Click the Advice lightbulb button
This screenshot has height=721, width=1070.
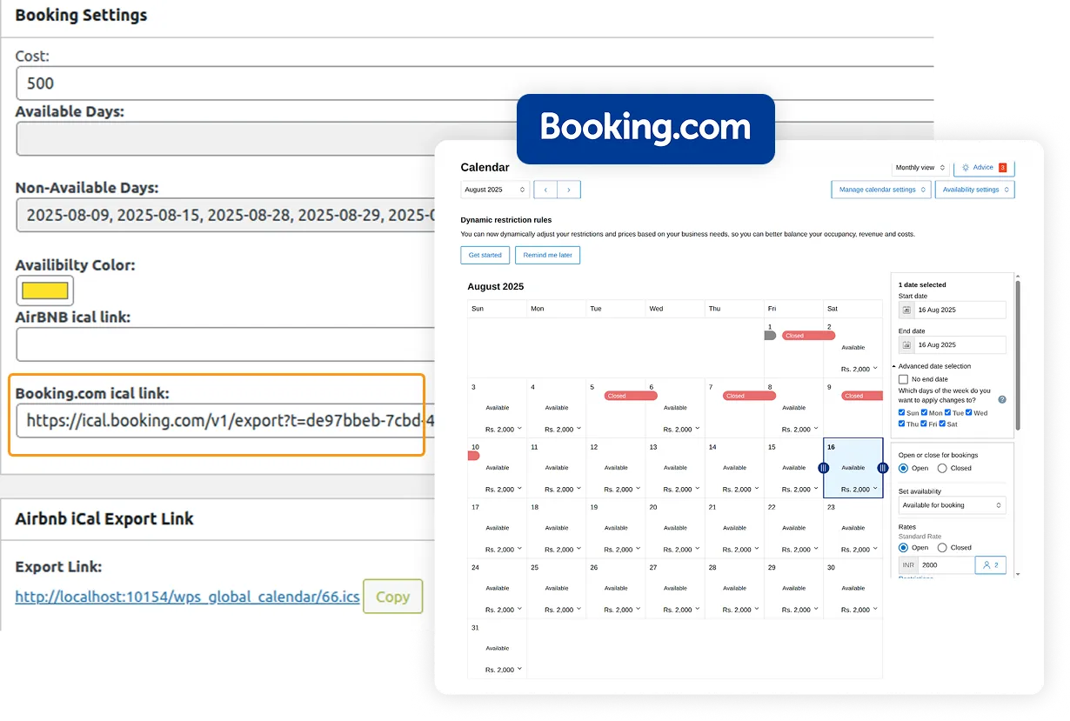[x=984, y=167]
